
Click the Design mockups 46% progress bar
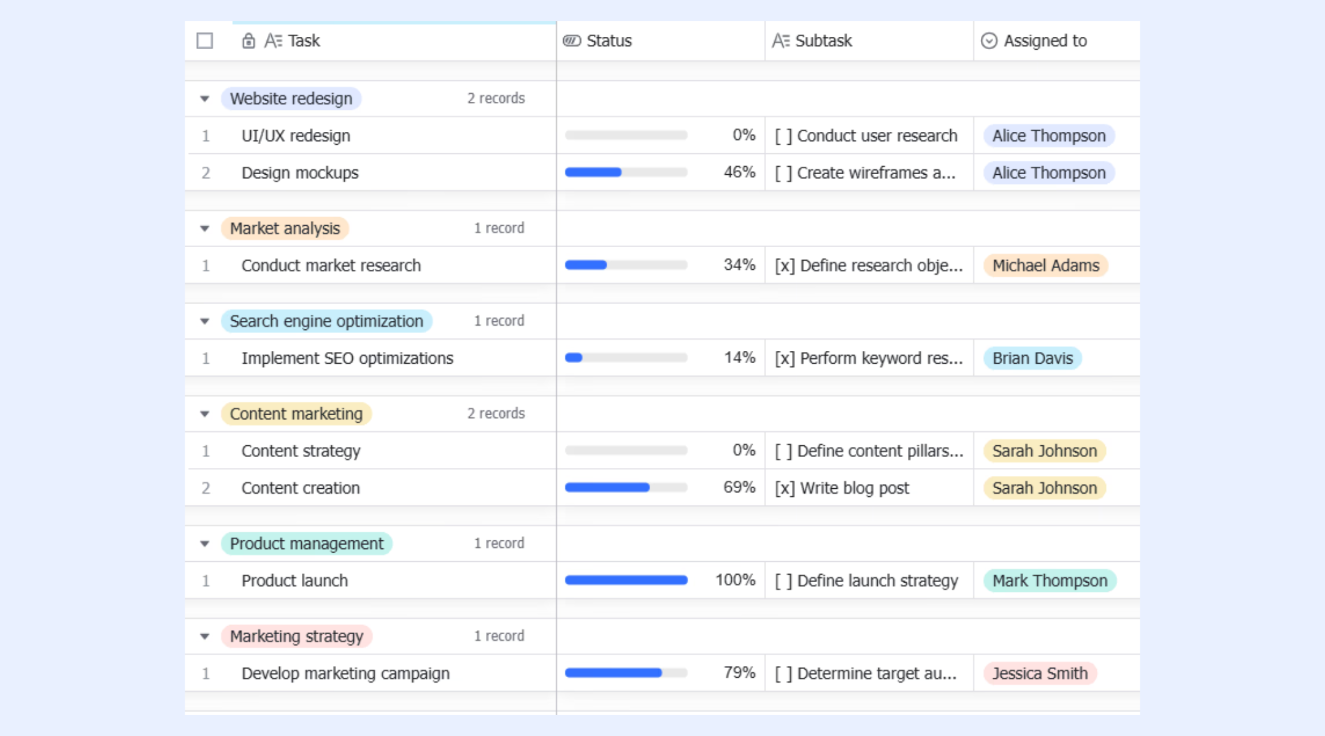pyautogui.click(x=626, y=172)
